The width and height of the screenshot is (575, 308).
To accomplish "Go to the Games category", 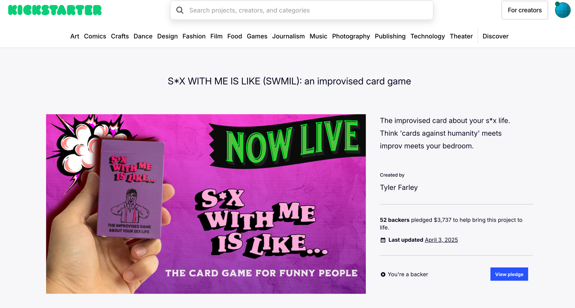I will pyautogui.click(x=257, y=36).
